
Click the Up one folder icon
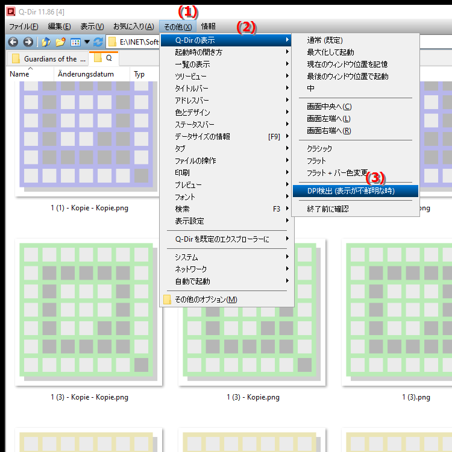(x=46, y=42)
